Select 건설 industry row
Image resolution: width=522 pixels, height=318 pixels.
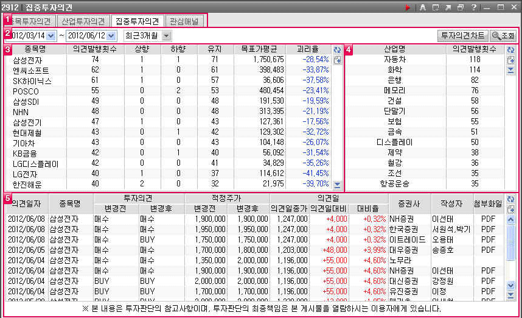(x=425, y=101)
